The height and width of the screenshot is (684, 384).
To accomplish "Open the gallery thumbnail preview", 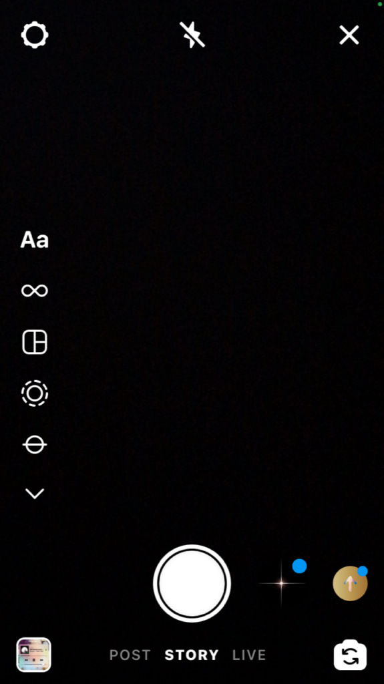I will click(34, 655).
